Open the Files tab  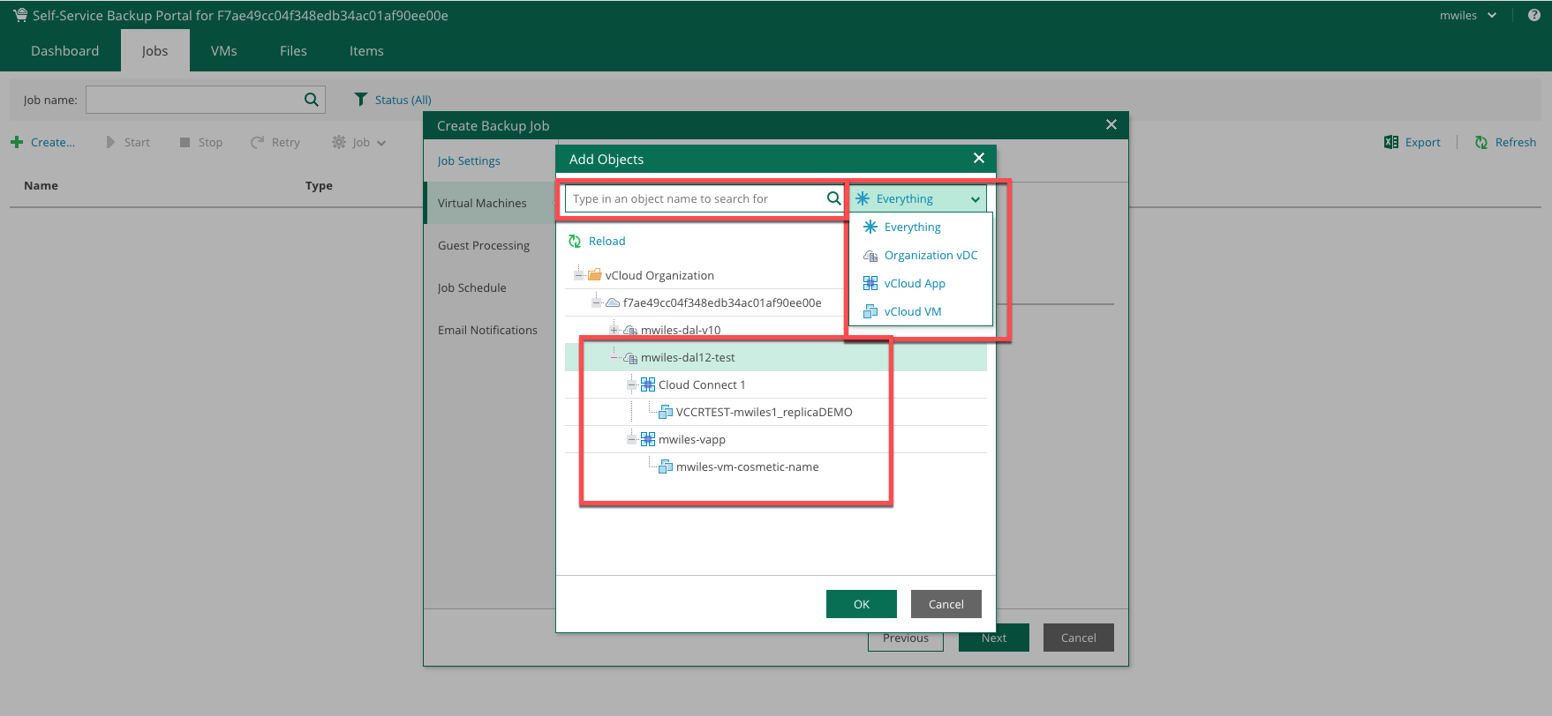click(x=293, y=51)
